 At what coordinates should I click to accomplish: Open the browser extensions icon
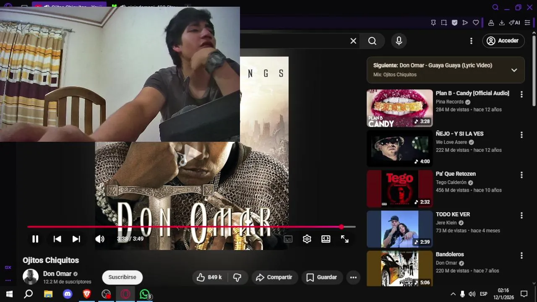click(x=491, y=23)
